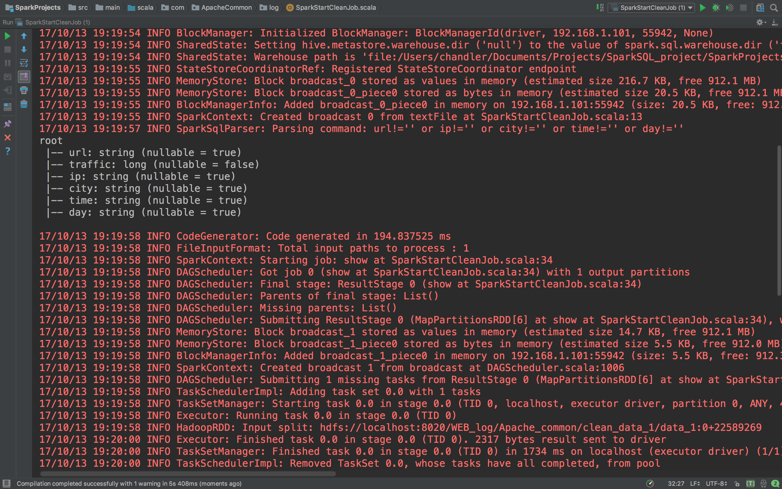This screenshot has height=489, width=782.
Task: Toggle the read-only lock in status bar
Action: tap(737, 484)
